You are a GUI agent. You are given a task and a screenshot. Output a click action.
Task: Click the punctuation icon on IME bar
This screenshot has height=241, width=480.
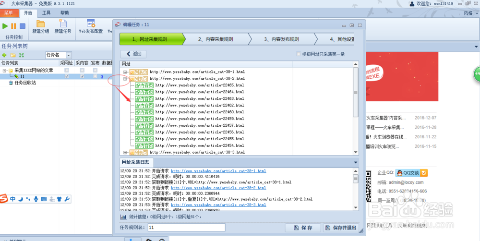coord(28,199)
